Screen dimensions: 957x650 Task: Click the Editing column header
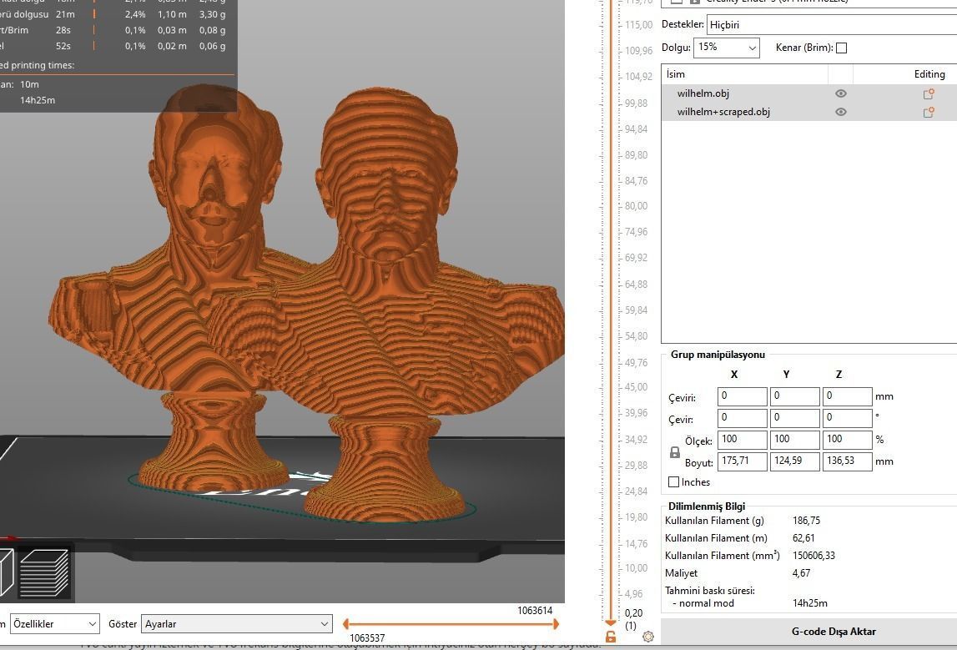[x=929, y=74]
